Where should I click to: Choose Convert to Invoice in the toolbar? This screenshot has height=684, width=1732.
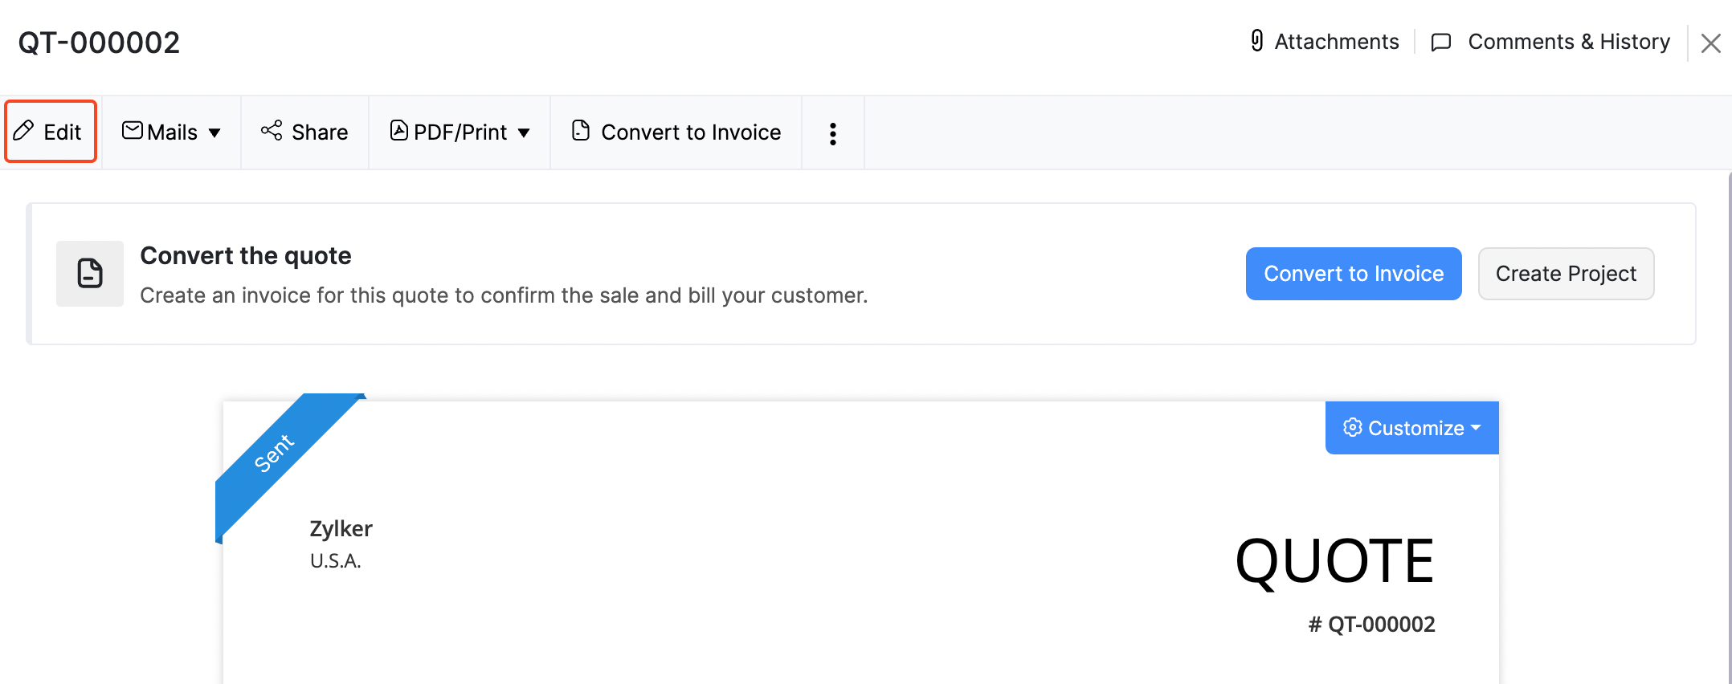click(690, 132)
